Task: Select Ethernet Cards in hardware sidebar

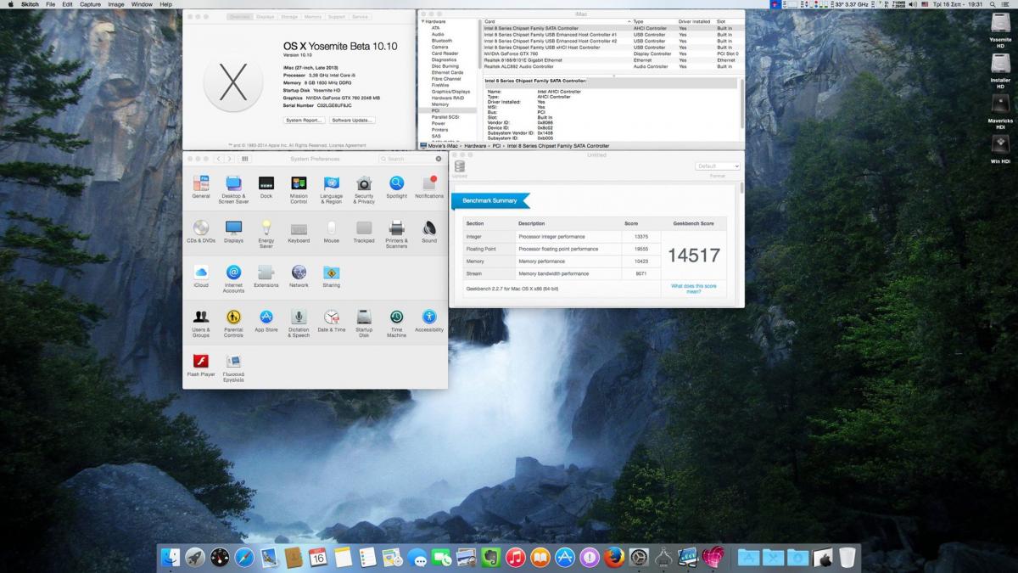Action: [447, 72]
